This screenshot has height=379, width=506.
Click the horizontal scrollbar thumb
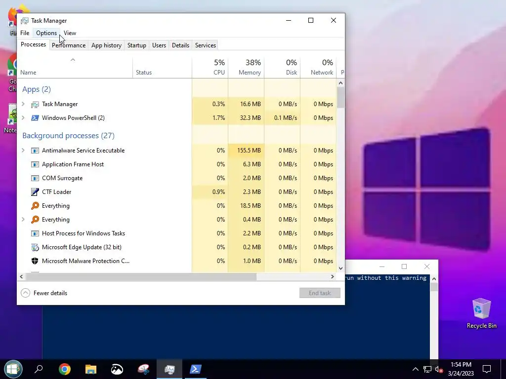point(141,276)
